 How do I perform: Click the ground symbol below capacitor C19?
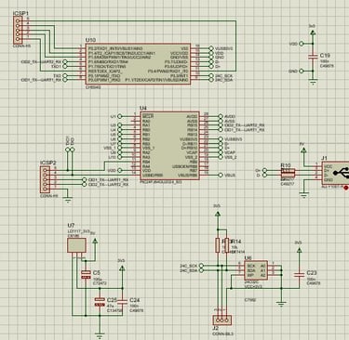coord(313,82)
